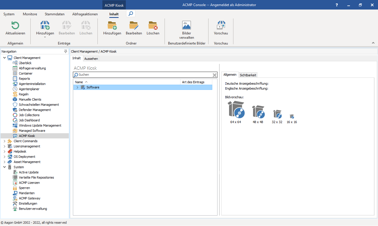Open Einstellungen settings item
Viewport: 378px width, 226px height.
coord(28,203)
